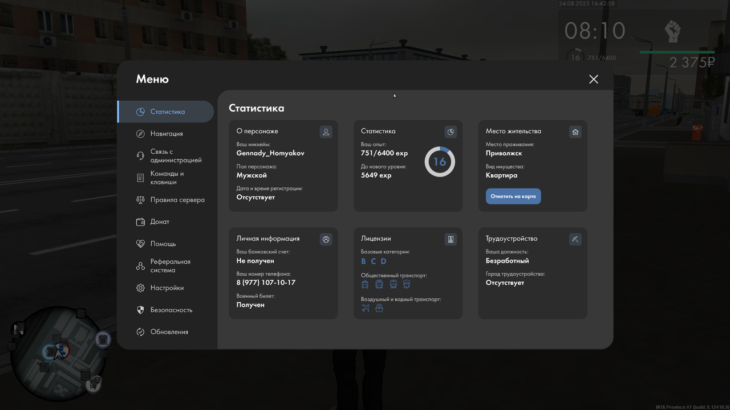Open the Настройки section
This screenshot has width=730, height=410.
pos(166,288)
